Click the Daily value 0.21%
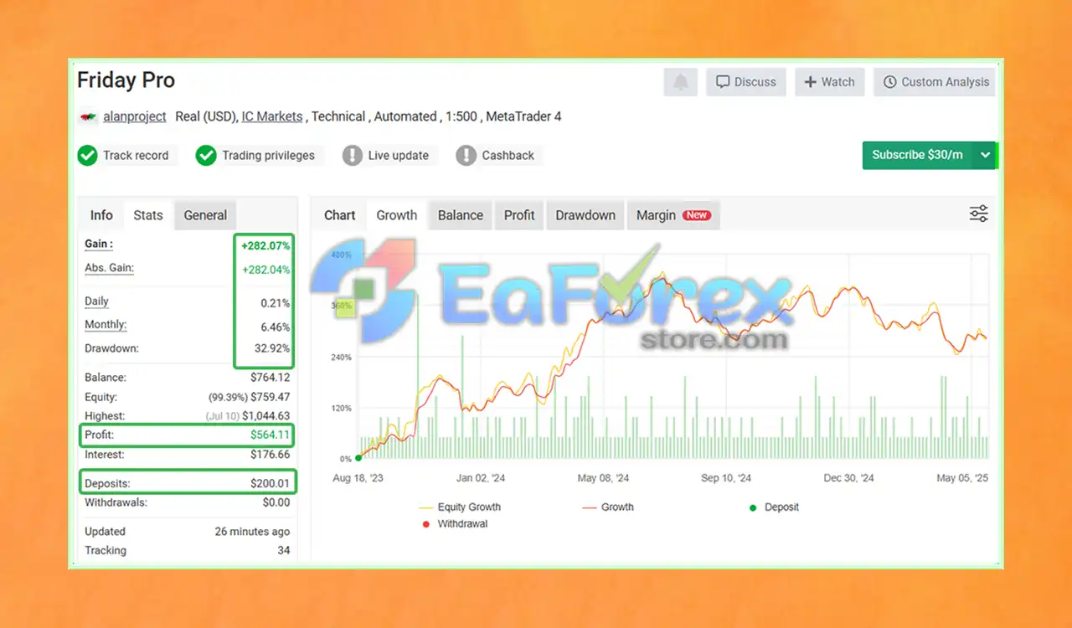This screenshot has width=1072, height=628. (274, 303)
